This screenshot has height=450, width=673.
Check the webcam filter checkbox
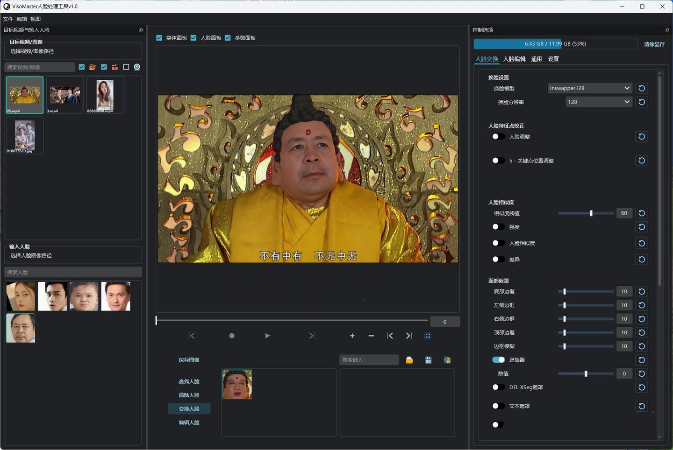click(126, 67)
